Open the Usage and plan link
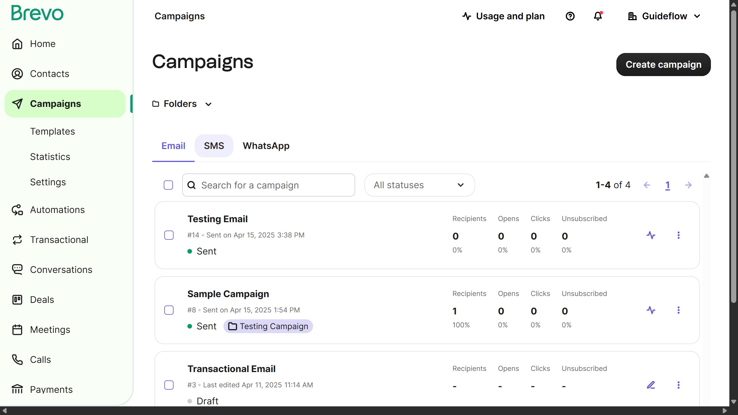The image size is (738, 415). tap(503, 16)
